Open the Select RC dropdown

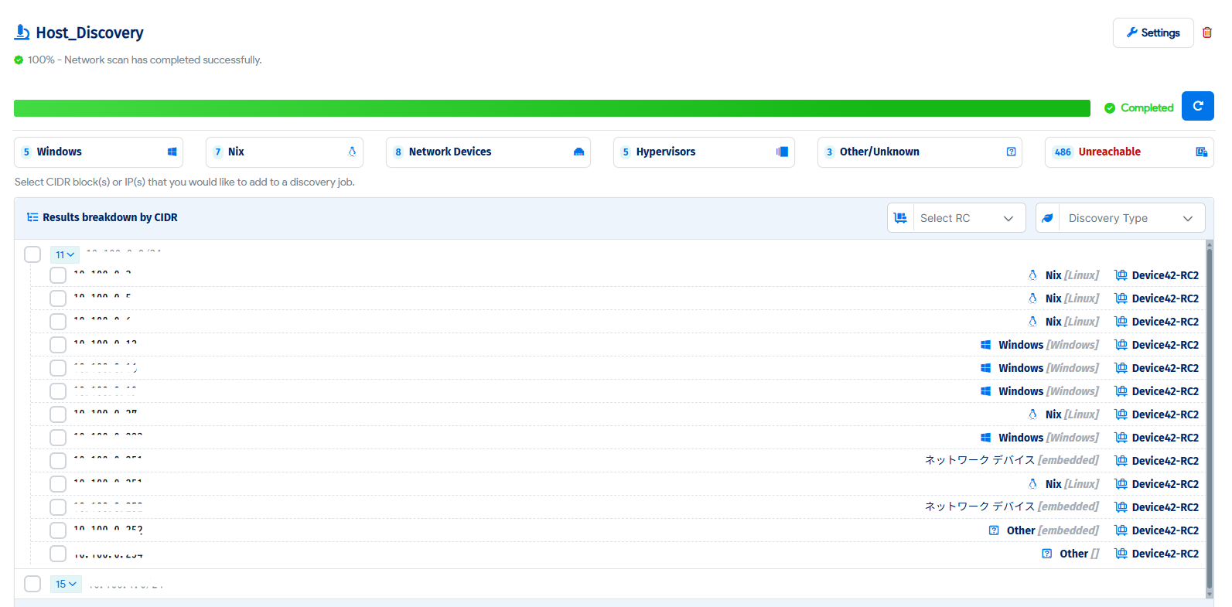[x=957, y=218]
